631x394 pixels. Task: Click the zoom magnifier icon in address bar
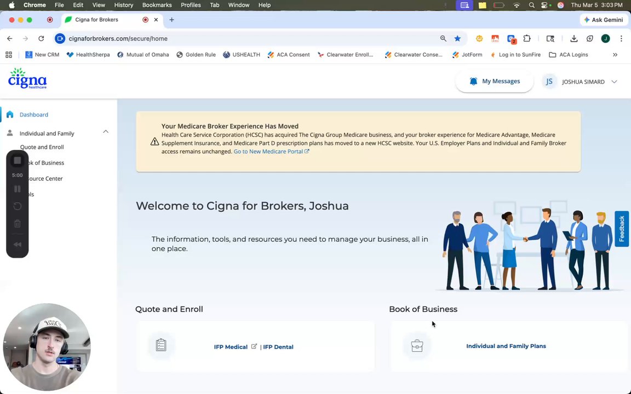coord(443,39)
